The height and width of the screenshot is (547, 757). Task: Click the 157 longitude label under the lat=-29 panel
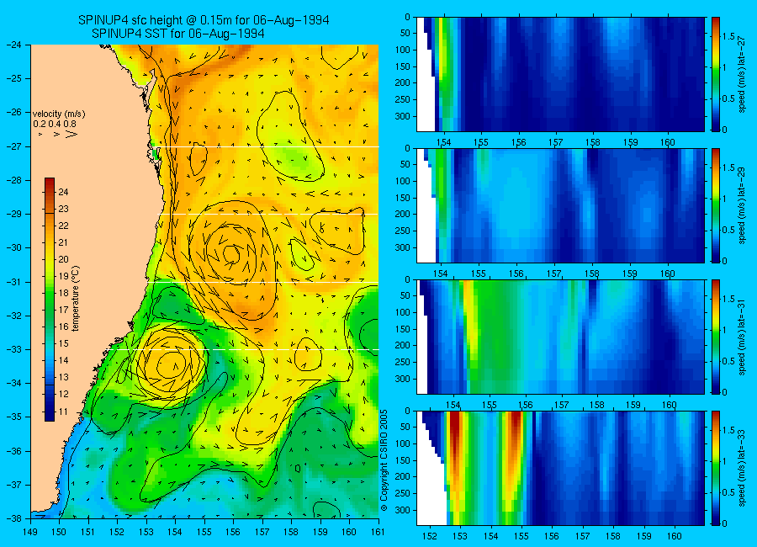(554, 274)
